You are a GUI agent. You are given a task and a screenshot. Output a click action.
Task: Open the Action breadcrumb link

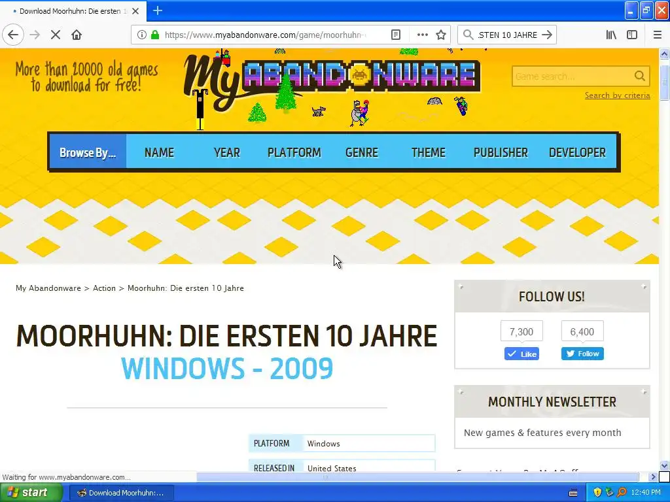[x=104, y=288]
